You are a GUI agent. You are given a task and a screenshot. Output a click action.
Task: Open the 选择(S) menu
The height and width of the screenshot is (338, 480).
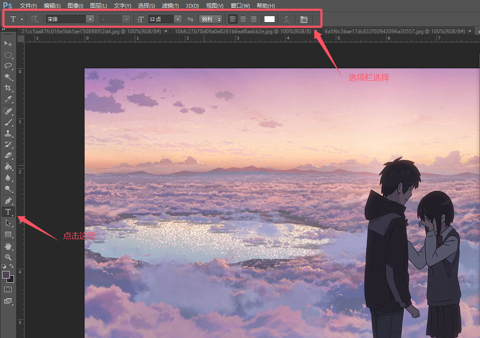click(x=146, y=6)
